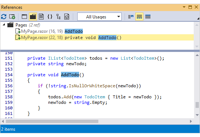
Task: Toggle group by folder icon
Action: tap(33, 17)
